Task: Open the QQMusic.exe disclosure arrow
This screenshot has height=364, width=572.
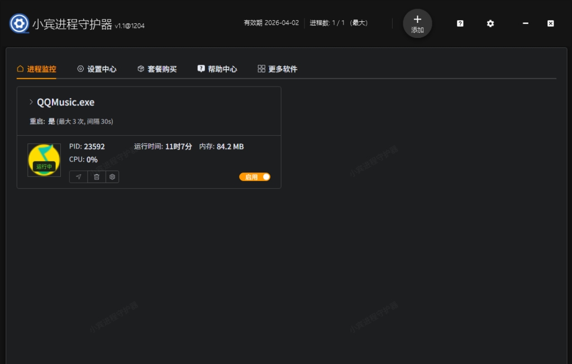Action: coord(32,102)
